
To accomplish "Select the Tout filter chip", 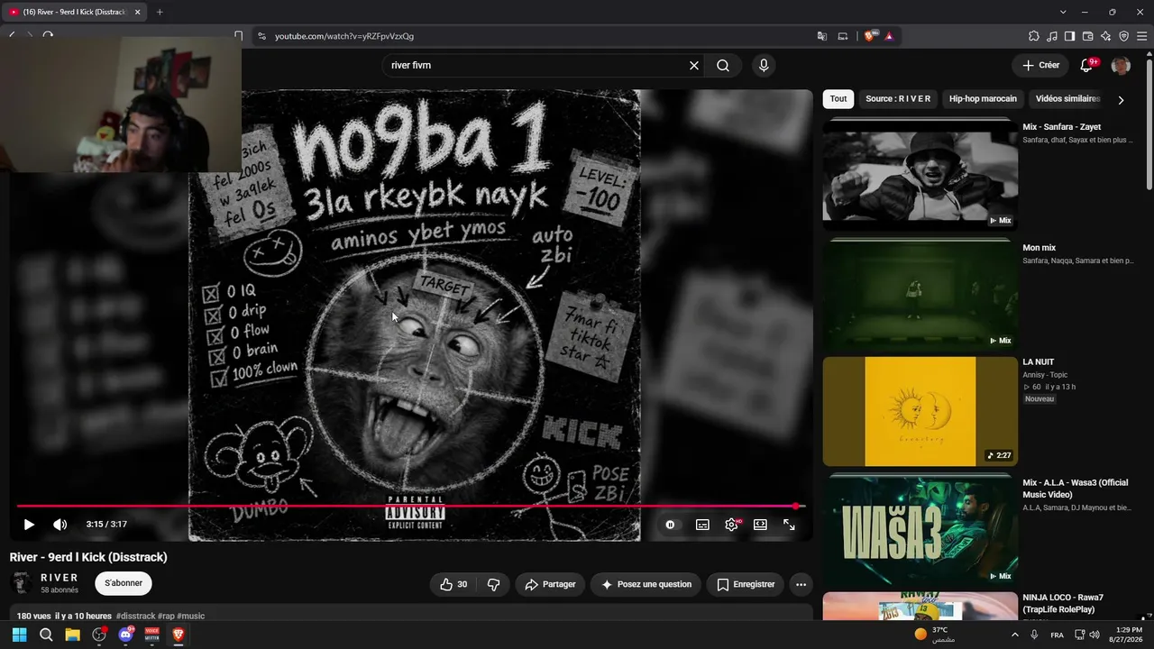I will click(838, 99).
